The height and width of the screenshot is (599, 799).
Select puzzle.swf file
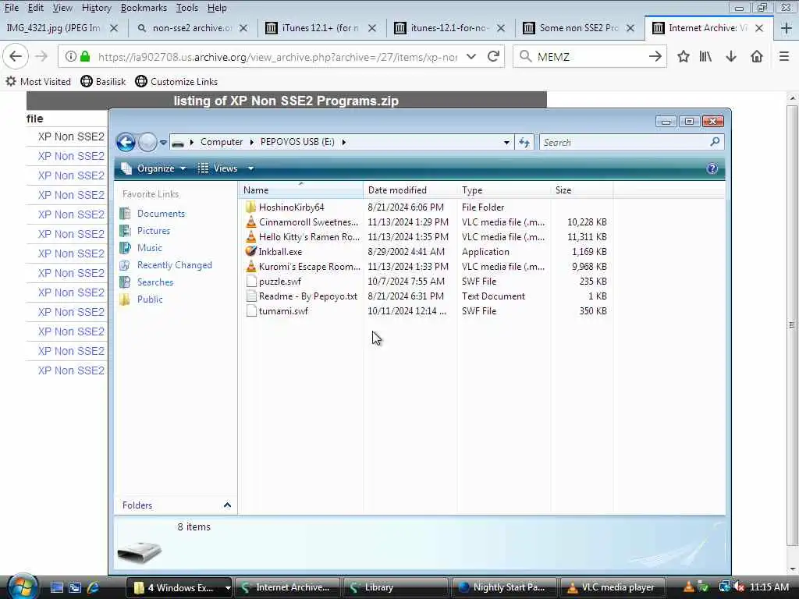tap(280, 281)
